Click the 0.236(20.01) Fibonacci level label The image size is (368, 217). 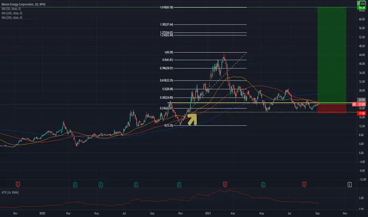(166, 108)
